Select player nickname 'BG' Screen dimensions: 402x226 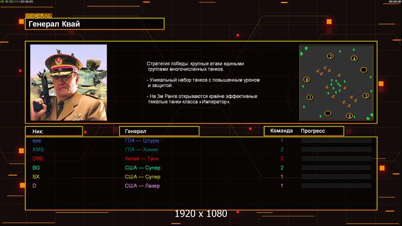pos(36,168)
